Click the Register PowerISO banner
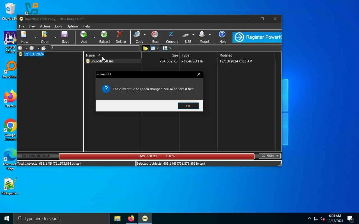This screenshot has height=224, width=359. pos(257,37)
